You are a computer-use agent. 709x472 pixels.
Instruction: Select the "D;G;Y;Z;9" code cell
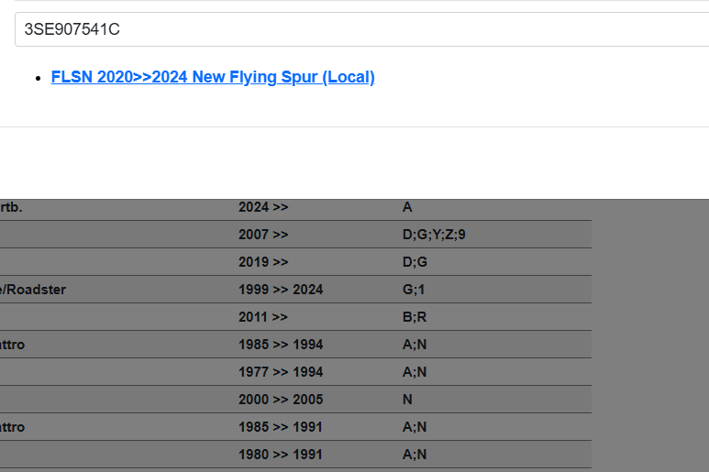(x=434, y=235)
